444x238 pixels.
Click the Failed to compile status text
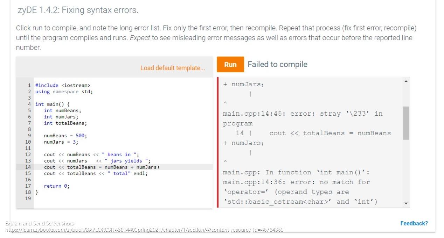point(278,64)
